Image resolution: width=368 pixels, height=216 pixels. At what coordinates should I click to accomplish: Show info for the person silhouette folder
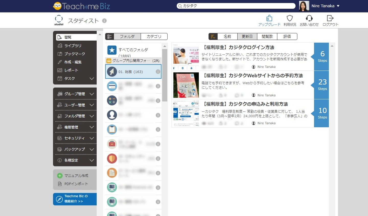coord(158,115)
